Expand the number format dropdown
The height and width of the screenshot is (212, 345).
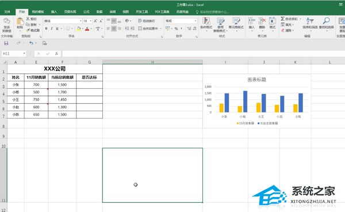[x=195, y=21]
